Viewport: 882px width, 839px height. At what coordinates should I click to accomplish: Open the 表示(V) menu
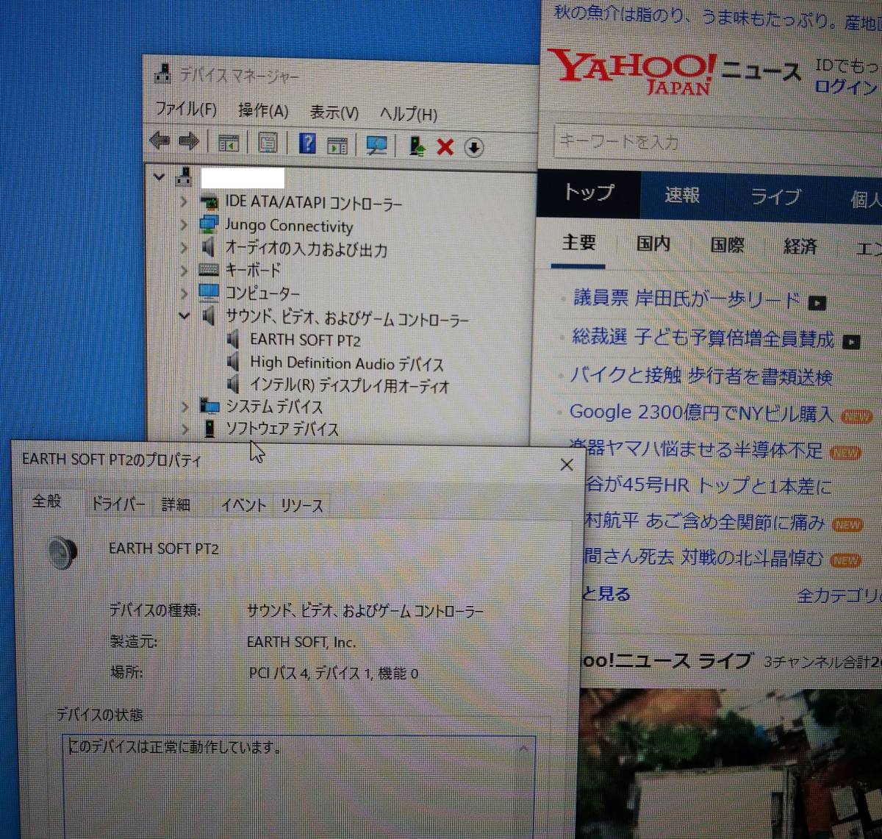coord(334,112)
